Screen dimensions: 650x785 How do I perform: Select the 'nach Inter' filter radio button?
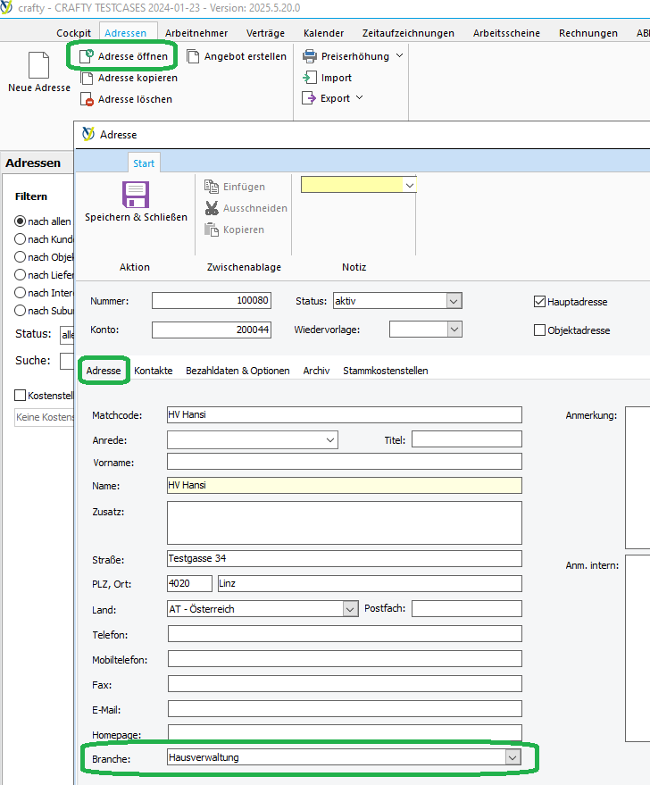coord(20,292)
